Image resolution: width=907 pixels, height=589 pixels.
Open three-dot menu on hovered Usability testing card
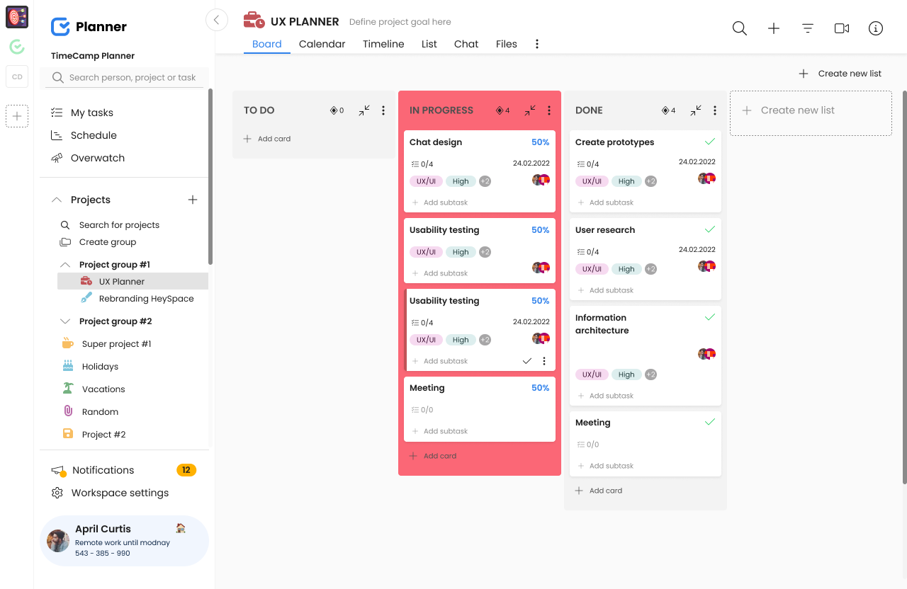tap(544, 361)
